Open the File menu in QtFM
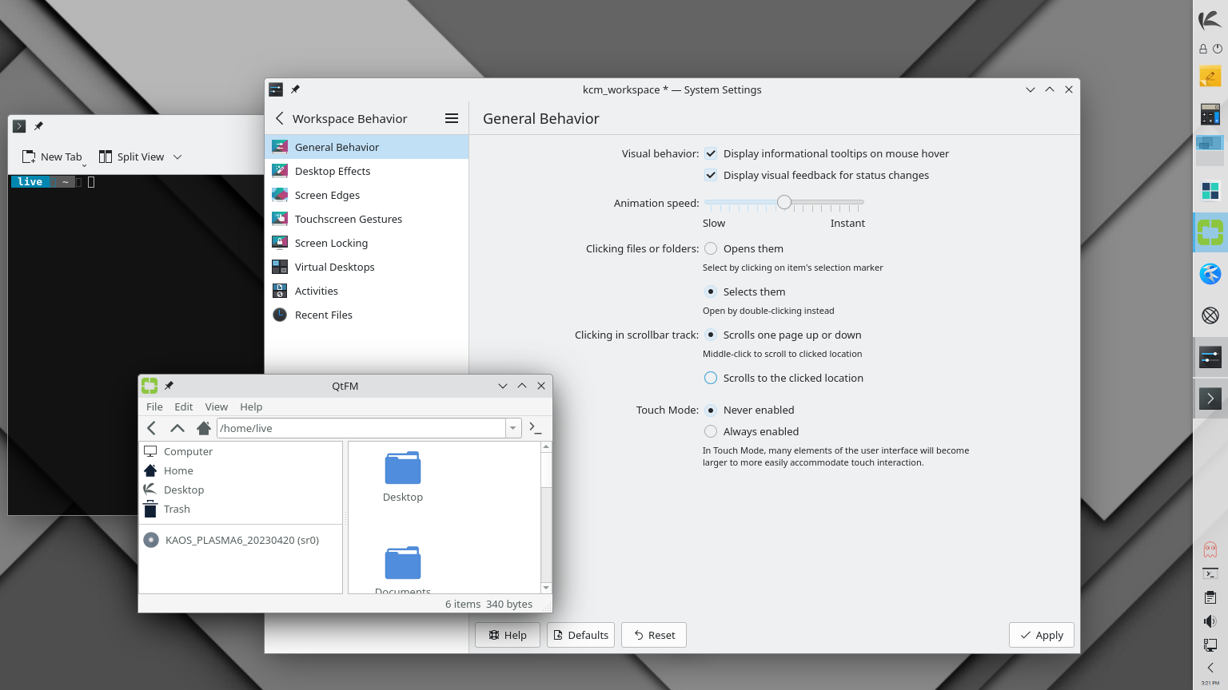 (x=154, y=406)
